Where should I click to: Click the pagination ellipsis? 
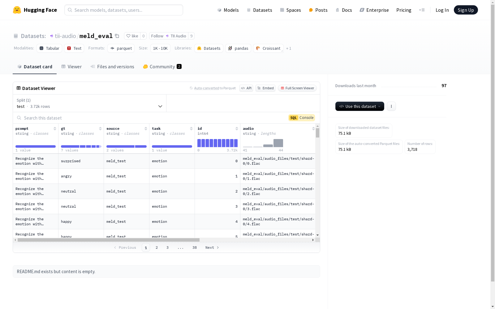click(181, 248)
